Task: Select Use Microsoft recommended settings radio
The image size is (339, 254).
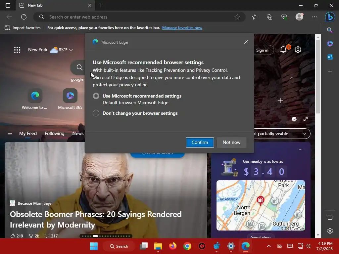Action: (x=96, y=96)
